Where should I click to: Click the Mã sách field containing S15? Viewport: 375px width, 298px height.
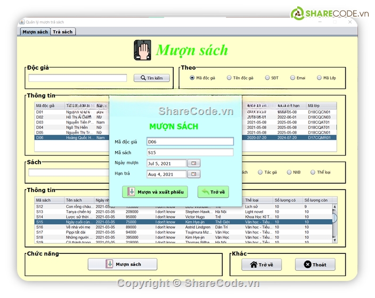190,153
